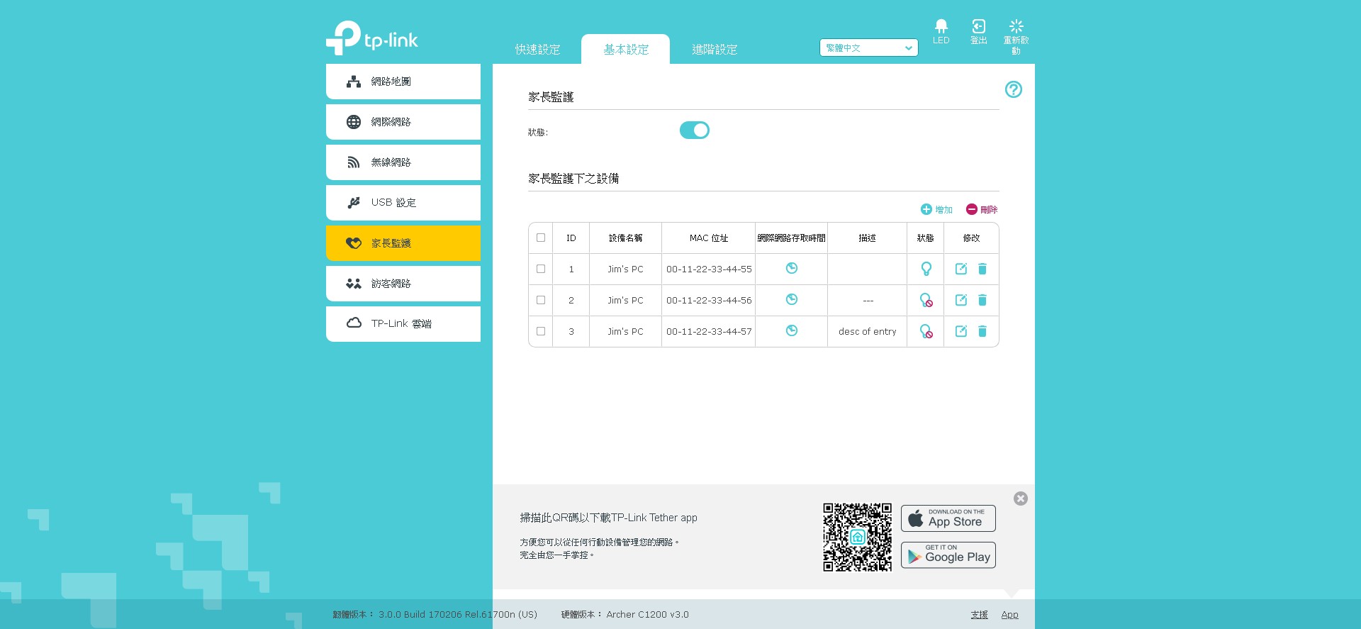The image size is (1361, 629).
Task: Switch to the 基本設定 tab
Action: [626, 50]
